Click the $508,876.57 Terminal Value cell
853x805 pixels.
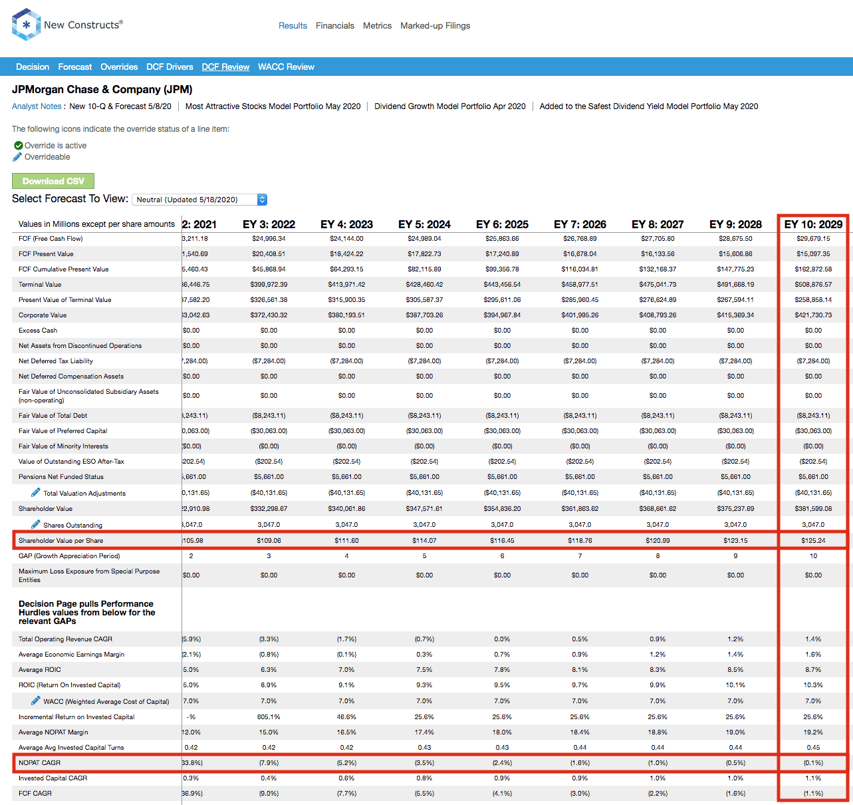813,285
